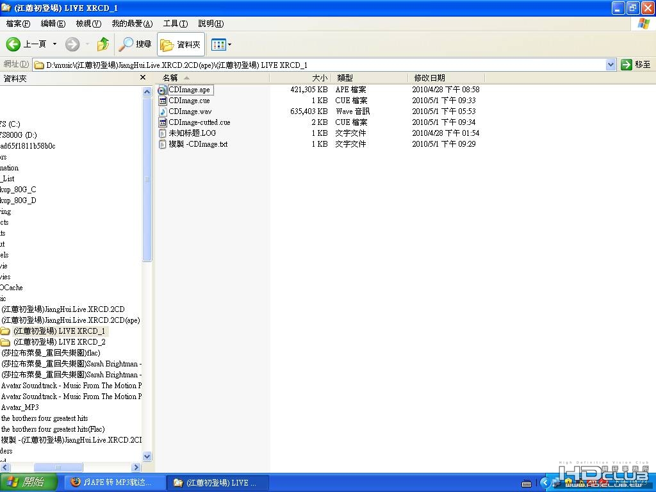Open the 工具(T) menu

[176, 24]
